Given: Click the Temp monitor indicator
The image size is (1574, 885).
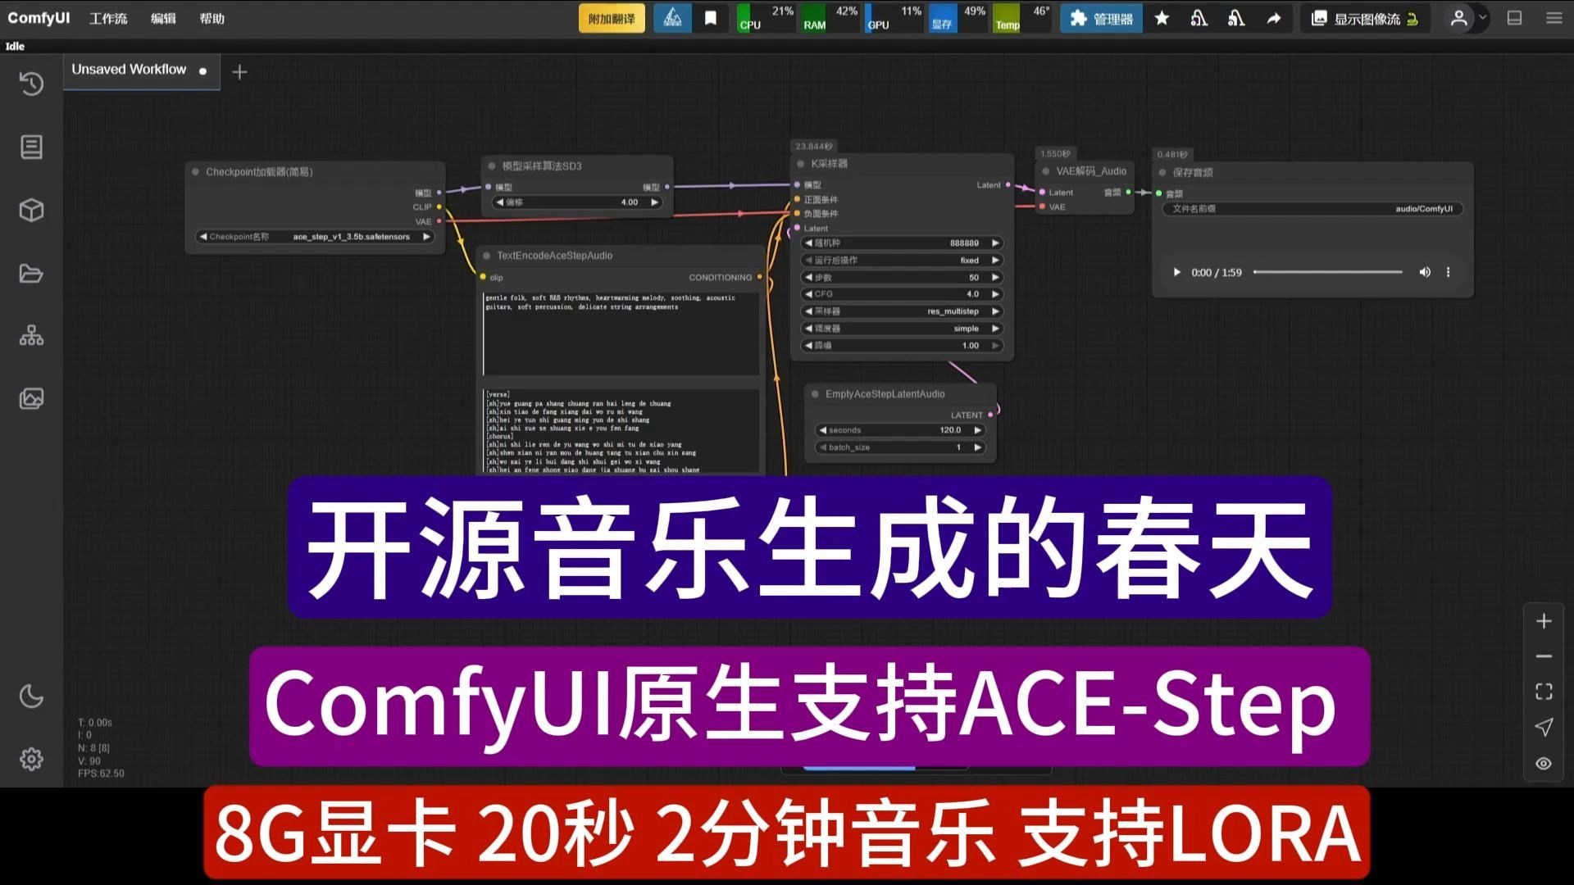Looking at the screenshot, I should tap(1021, 18).
